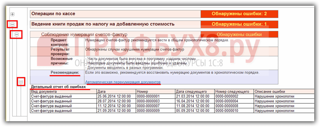Expand the Операции по кассе section
The height and width of the screenshot is (127, 320).
(12, 14)
